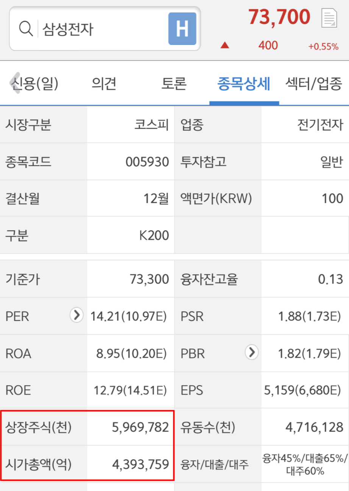Select the 코스피 market value cell

click(x=152, y=125)
